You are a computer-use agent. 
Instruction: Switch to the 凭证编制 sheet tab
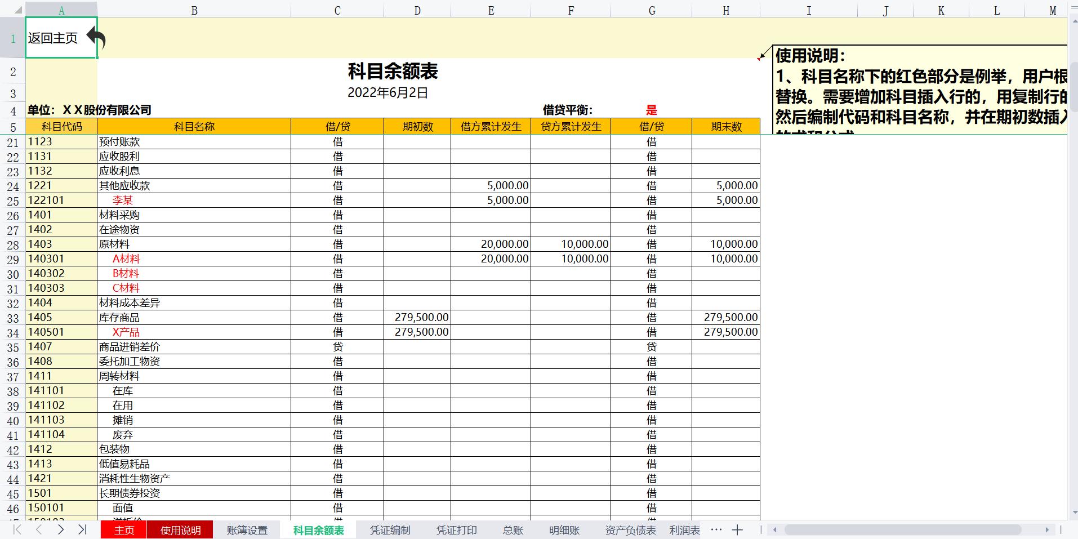(x=390, y=529)
